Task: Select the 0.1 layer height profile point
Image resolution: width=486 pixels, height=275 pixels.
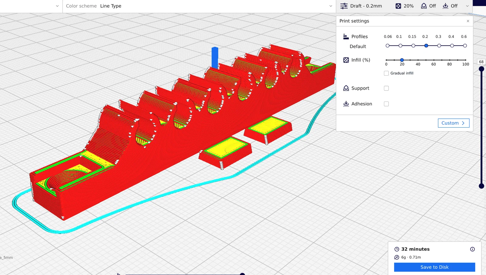Action: coord(400,46)
